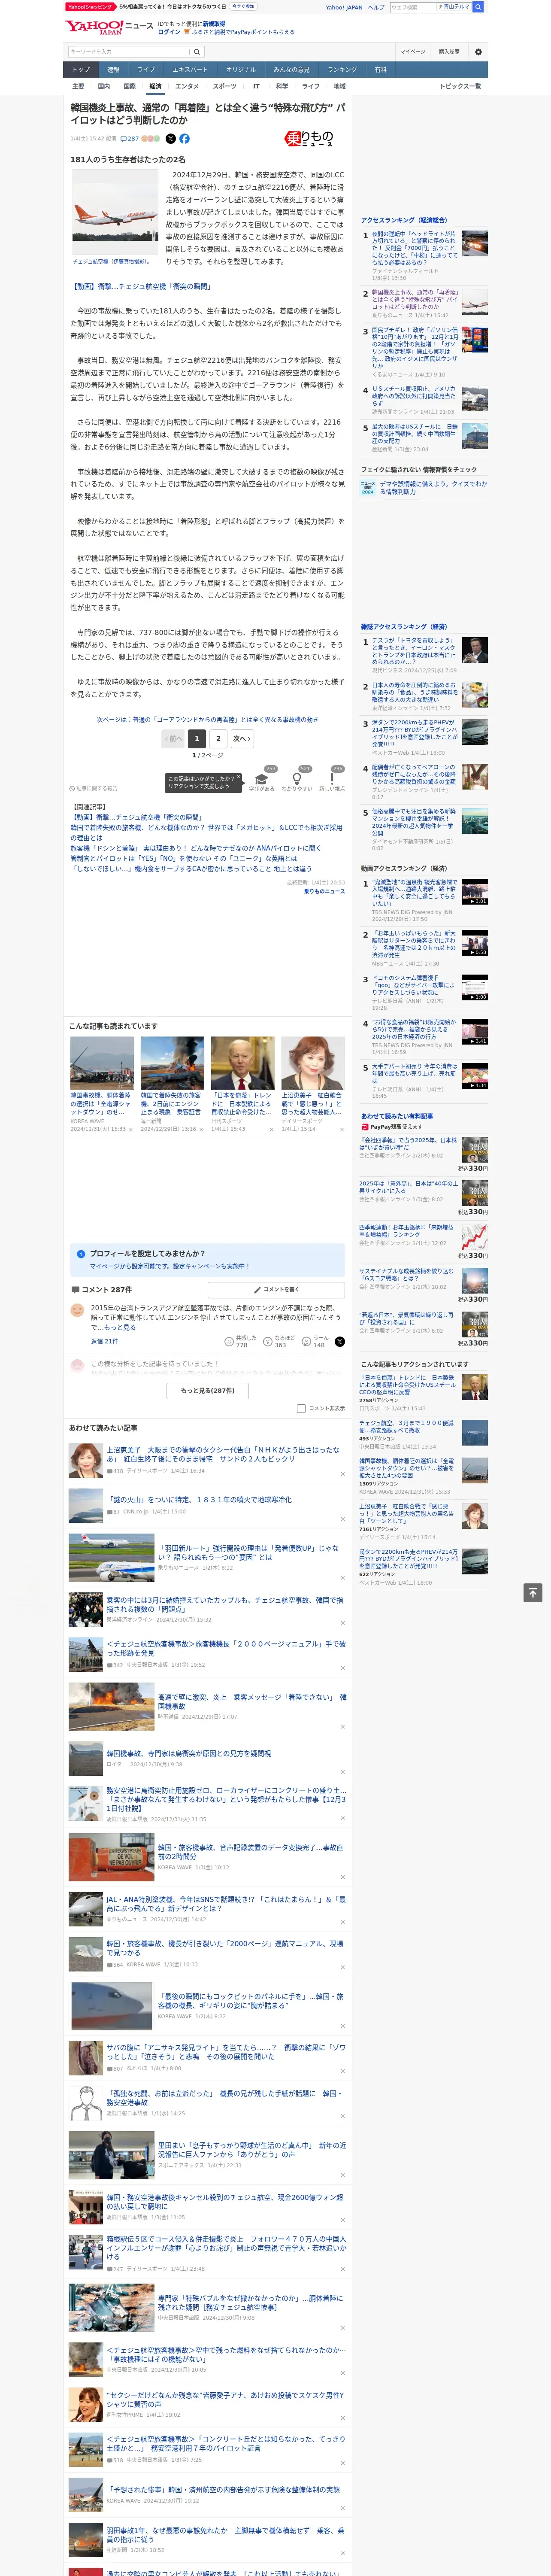This screenshot has height=2576, width=551.
Task: Open the エキスパート navigation tab
Action: point(190,69)
